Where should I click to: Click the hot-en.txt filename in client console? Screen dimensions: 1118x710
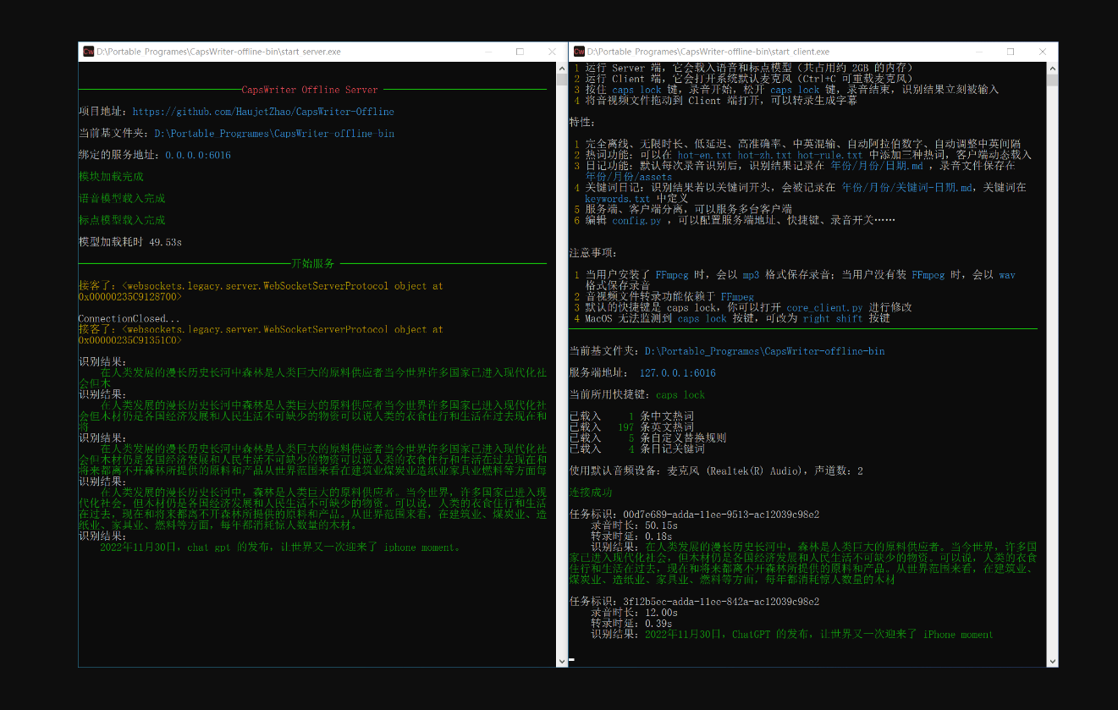coord(705,156)
